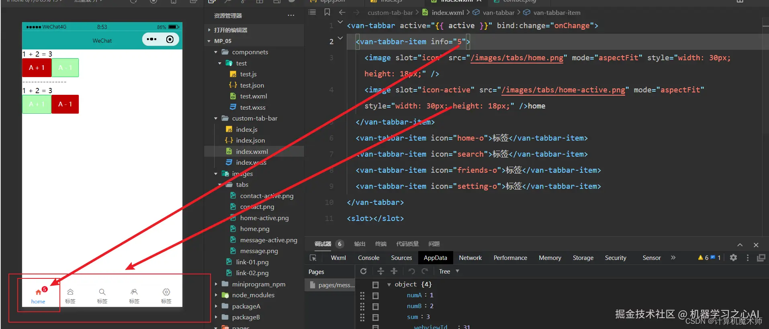Click the search icon in simulator tab bar

[102, 292]
